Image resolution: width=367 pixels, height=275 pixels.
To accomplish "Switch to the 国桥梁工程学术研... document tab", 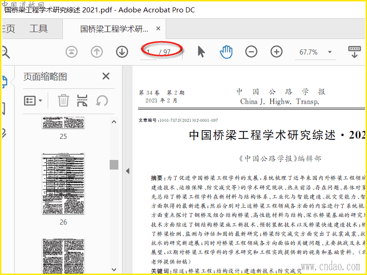I will click(x=114, y=29).
